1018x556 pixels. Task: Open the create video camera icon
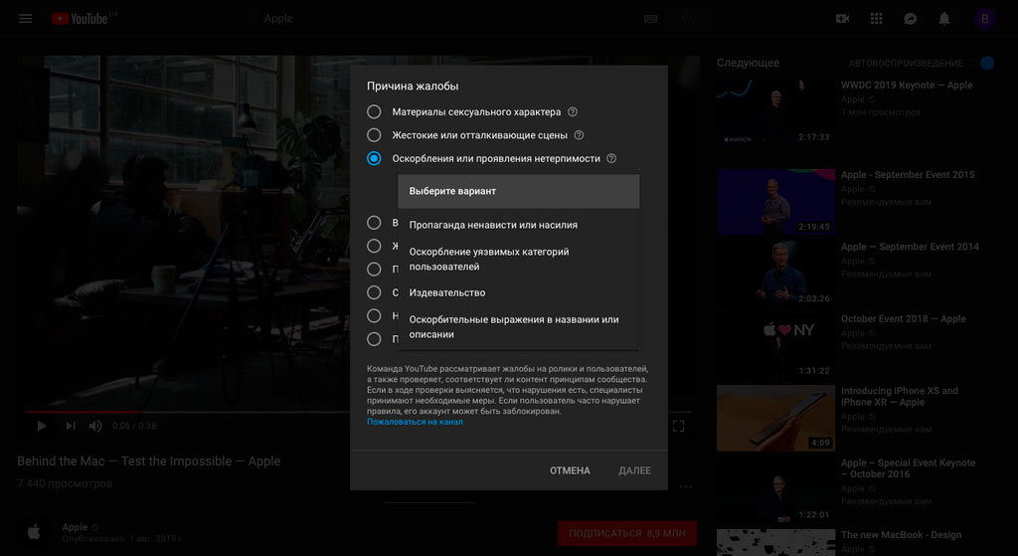tap(842, 19)
